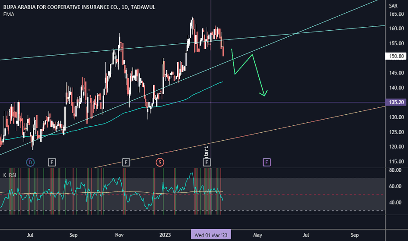Image resolution: width=408 pixels, height=241 pixels.
Task: Click the 115.00 price axis label
Action: [x=397, y=161]
